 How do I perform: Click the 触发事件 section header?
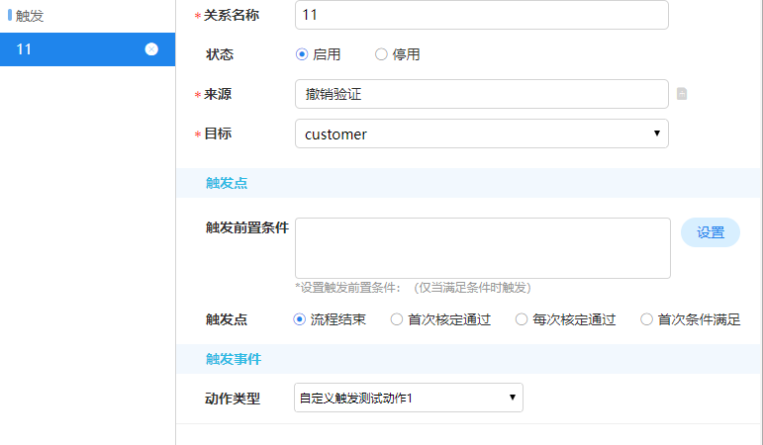pyautogui.click(x=234, y=358)
